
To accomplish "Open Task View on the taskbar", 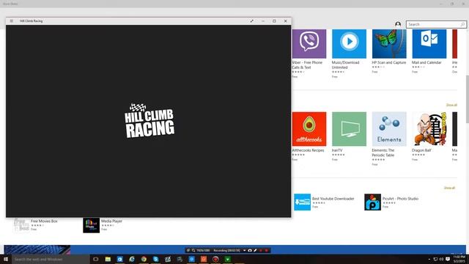I will [x=96, y=259].
